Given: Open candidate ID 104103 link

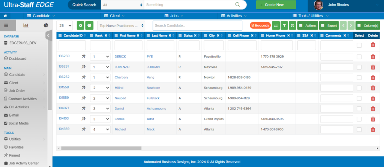Looking at the screenshot, I should point(64,118).
